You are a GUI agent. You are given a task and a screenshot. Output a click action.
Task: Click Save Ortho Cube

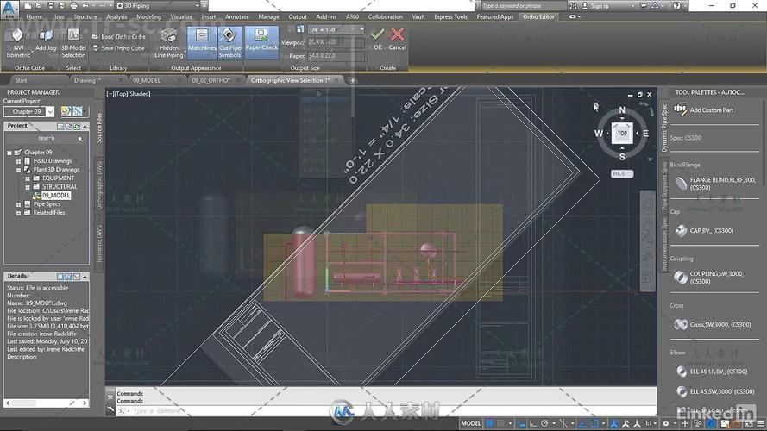118,48
